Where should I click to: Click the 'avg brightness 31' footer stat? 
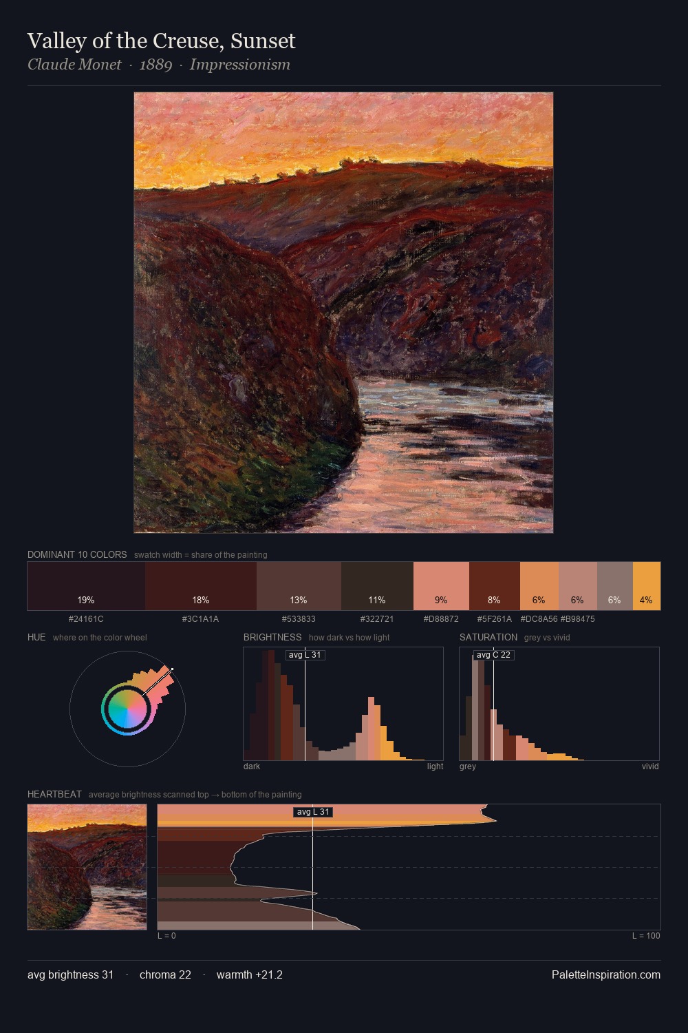click(x=70, y=974)
